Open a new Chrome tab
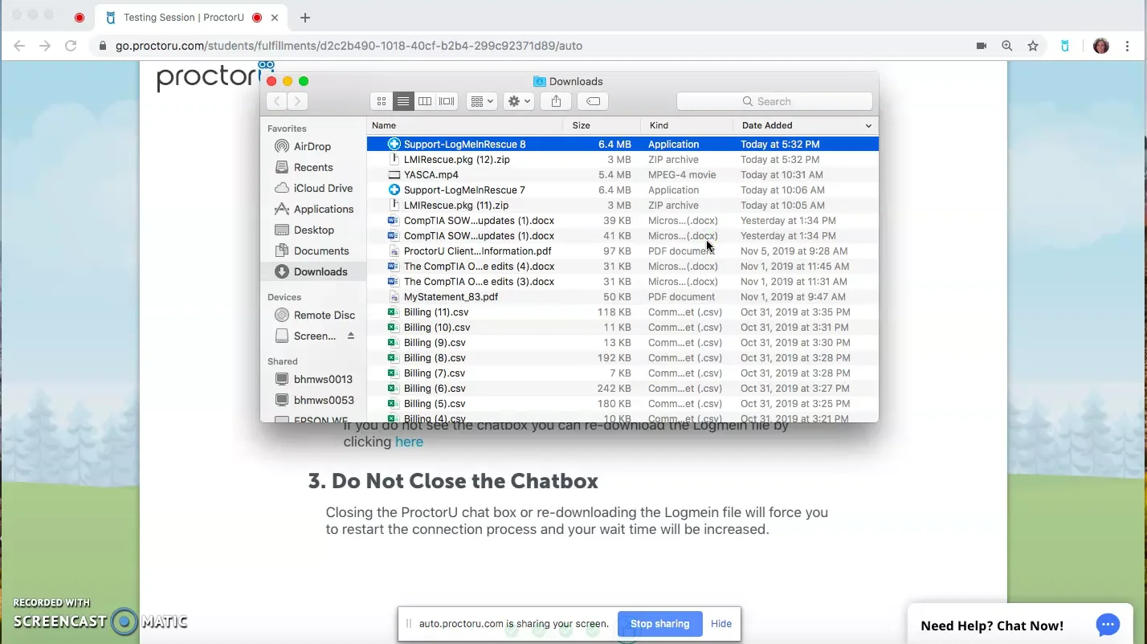 305,18
